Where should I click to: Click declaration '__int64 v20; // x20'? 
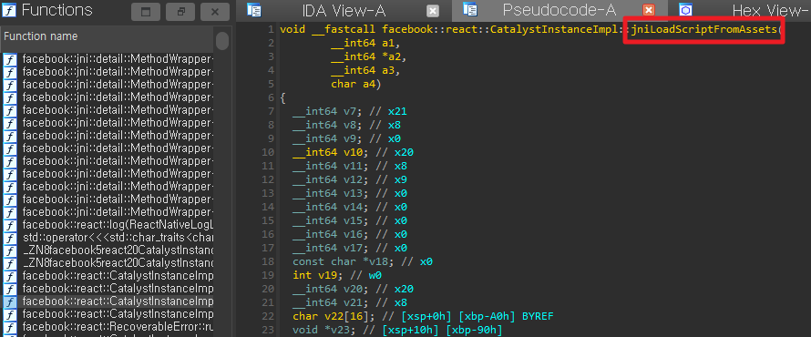353,289
